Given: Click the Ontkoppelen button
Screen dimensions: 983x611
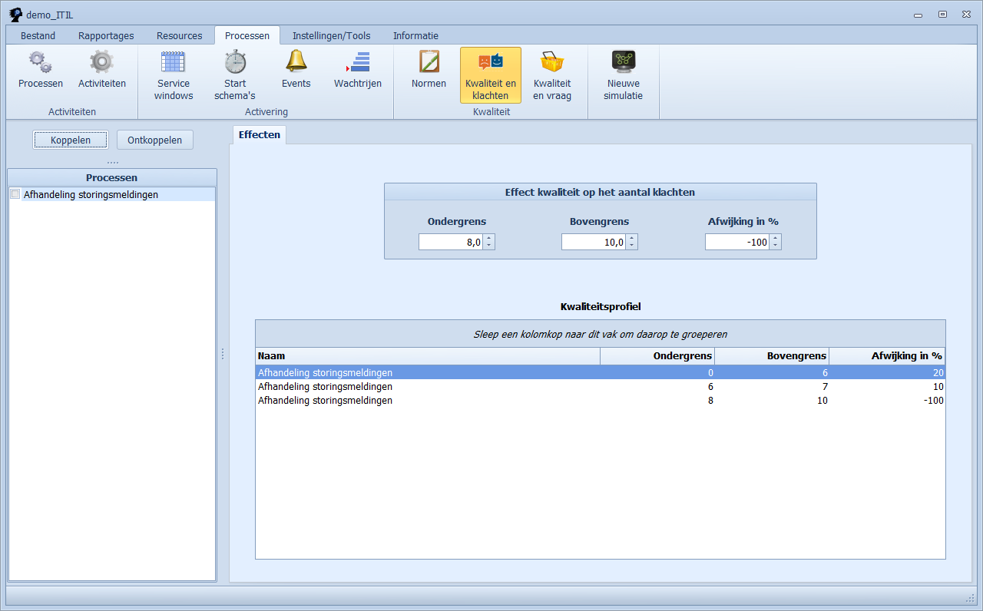Looking at the screenshot, I should pos(155,140).
